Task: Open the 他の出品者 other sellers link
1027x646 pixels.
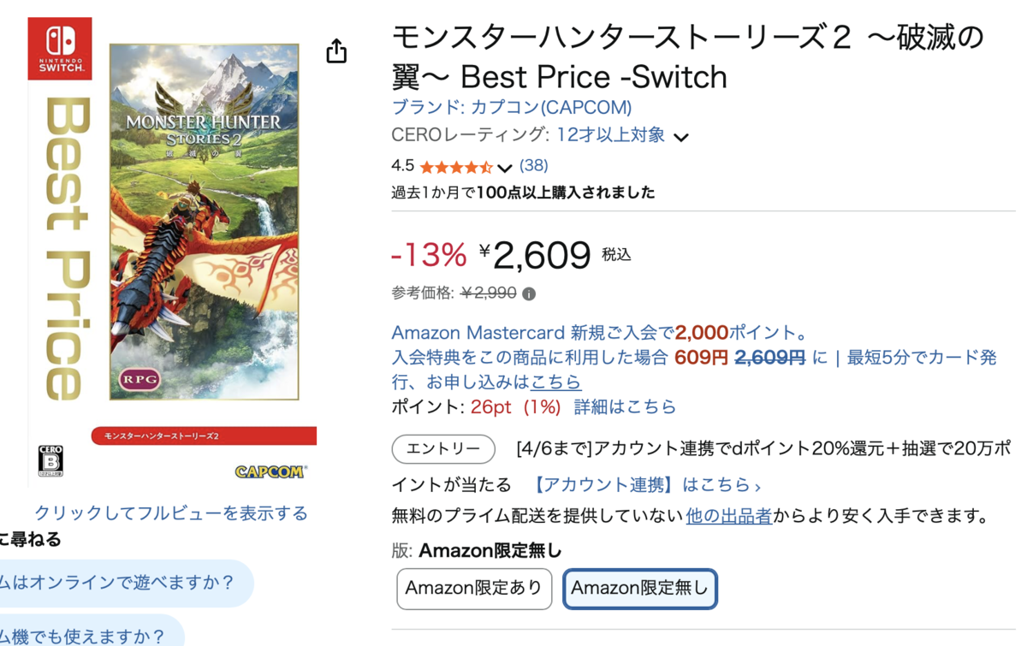Action: coord(728,516)
